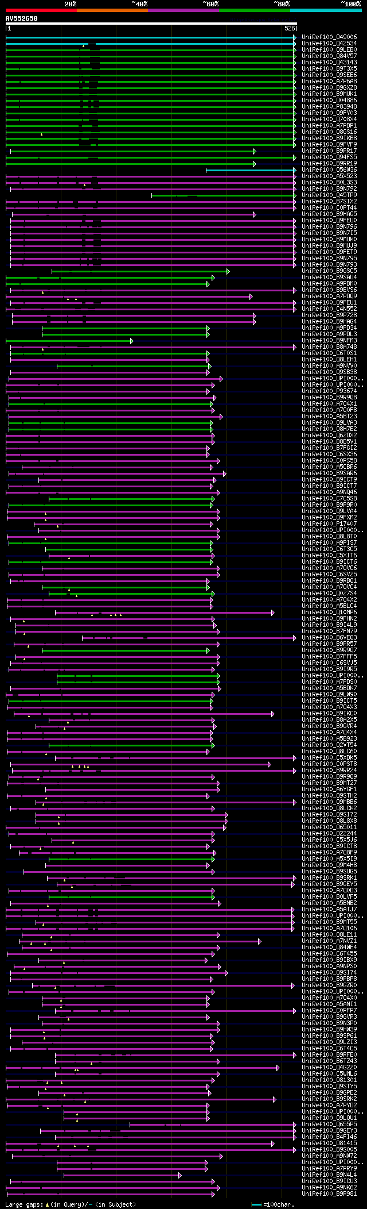This screenshot has width=367, height=1209.
Task: Select label UniRef100_Q9FY03
Action: click(x=329, y=113)
